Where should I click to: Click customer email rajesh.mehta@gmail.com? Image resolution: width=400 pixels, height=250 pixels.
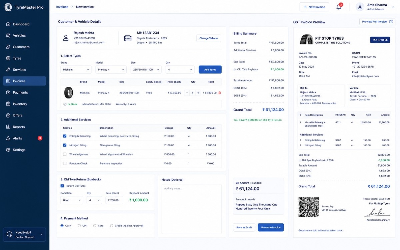pos(89,43)
